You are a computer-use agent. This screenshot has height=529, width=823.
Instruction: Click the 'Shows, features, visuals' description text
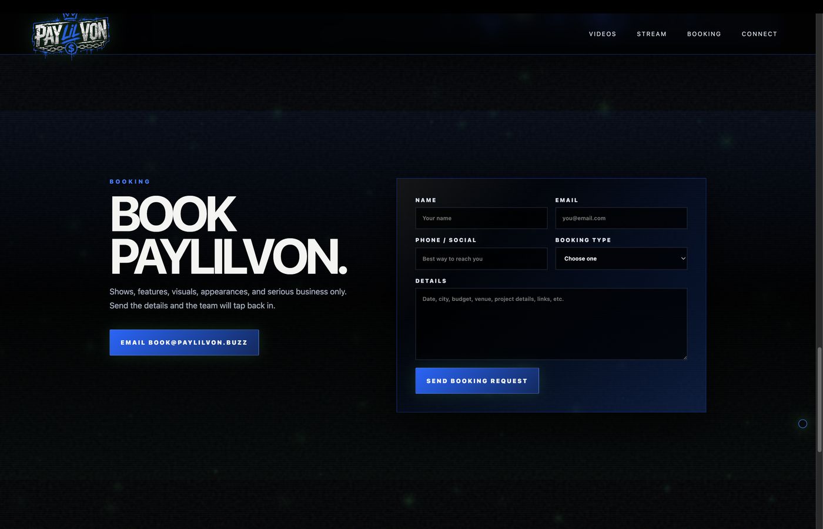[x=228, y=299]
